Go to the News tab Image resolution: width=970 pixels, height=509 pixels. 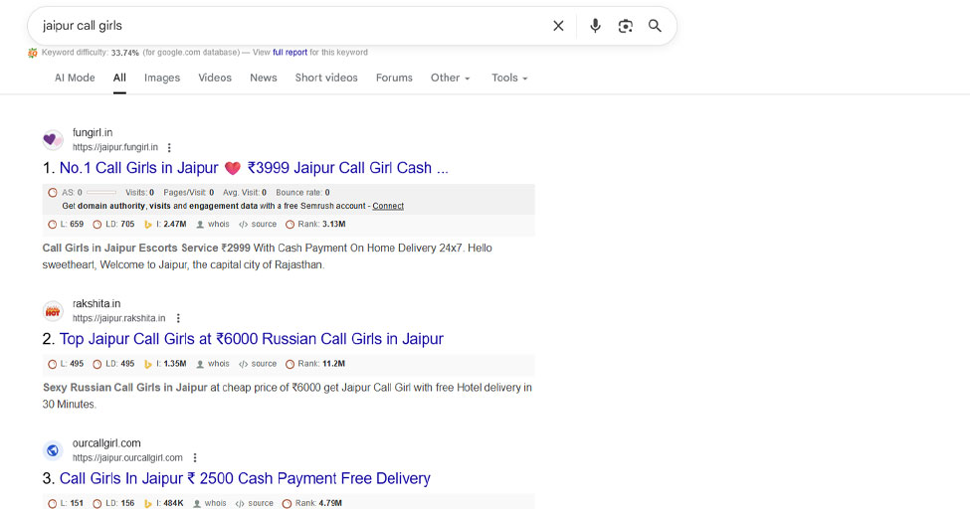click(x=264, y=78)
